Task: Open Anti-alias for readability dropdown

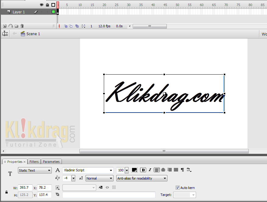Action: click(142, 178)
